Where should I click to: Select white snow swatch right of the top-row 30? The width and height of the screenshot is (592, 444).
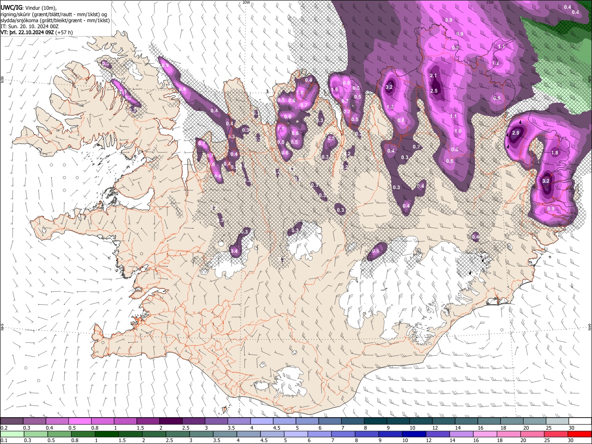click(x=580, y=421)
